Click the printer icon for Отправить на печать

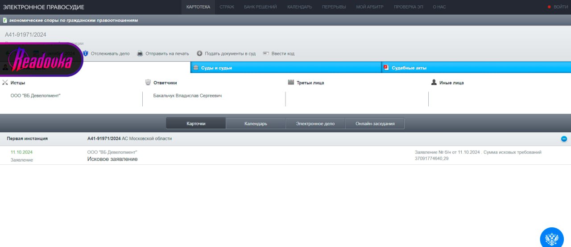pos(140,54)
